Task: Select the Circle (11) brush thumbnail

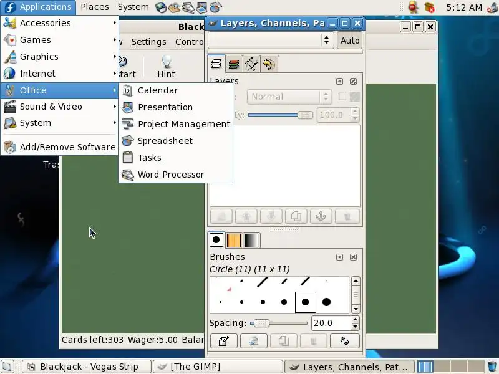Action: 306,302
